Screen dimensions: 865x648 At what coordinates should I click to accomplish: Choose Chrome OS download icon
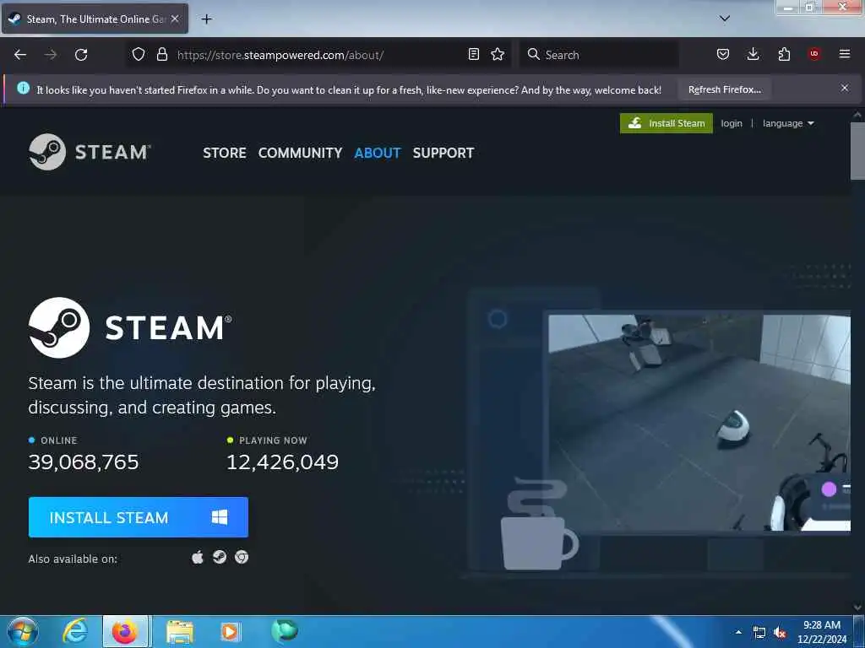click(241, 558)
